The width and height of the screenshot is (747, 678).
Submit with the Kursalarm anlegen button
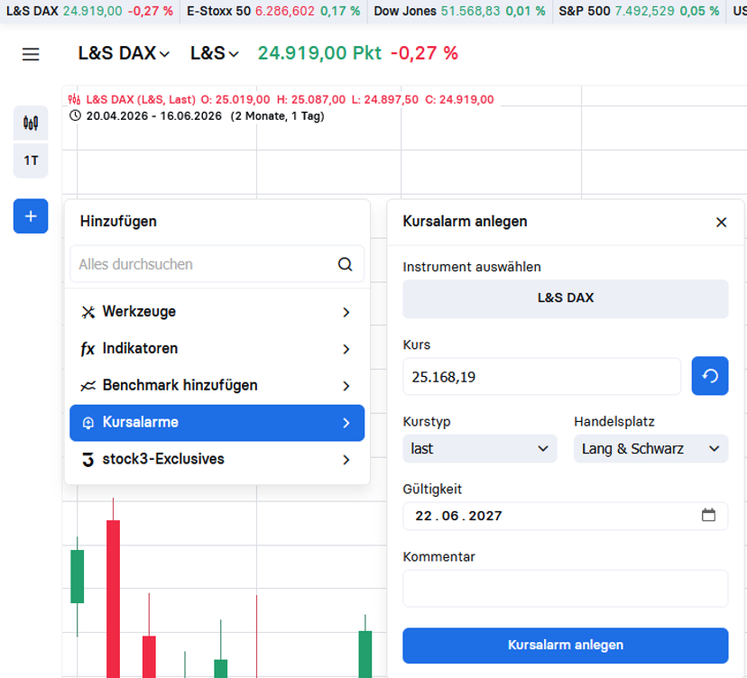566,646
